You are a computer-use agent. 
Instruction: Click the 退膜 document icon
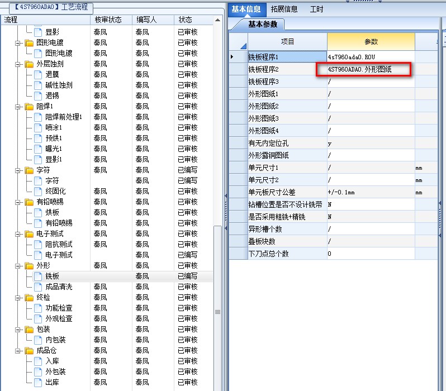[x=38, y=75]
